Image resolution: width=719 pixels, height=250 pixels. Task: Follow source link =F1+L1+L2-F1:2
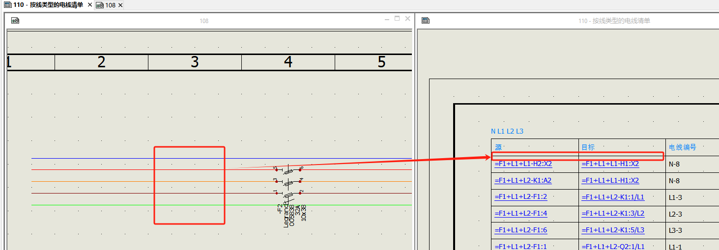click(x=520, y=197)
